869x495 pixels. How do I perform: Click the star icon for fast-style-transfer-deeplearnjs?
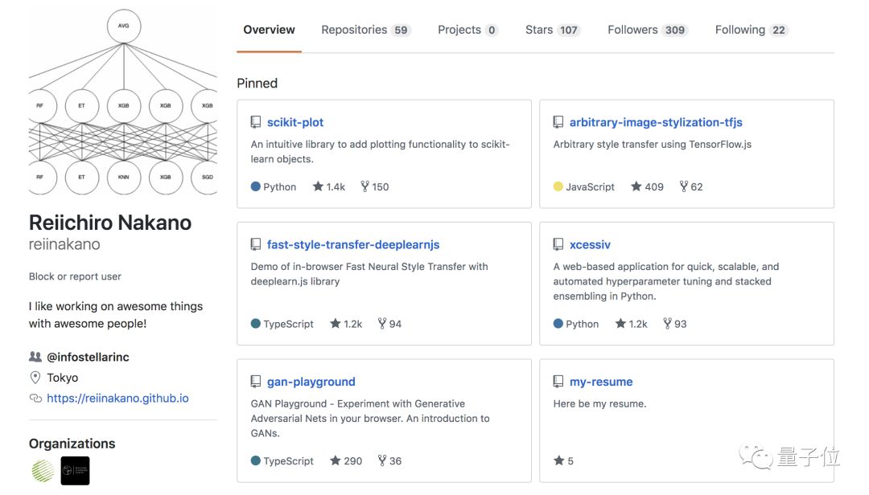336,323
